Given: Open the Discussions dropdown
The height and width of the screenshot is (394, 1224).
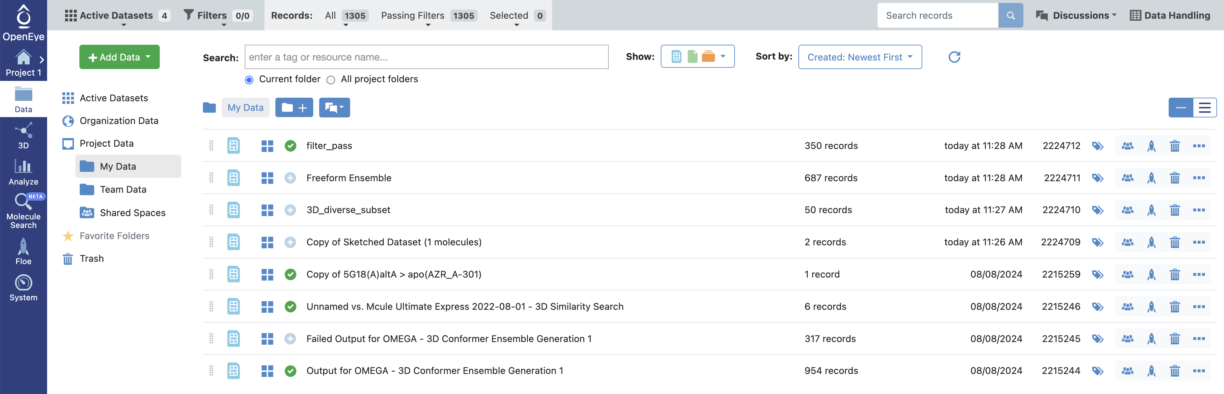Looking at the screenshot, I should (x=1076, y=15).
